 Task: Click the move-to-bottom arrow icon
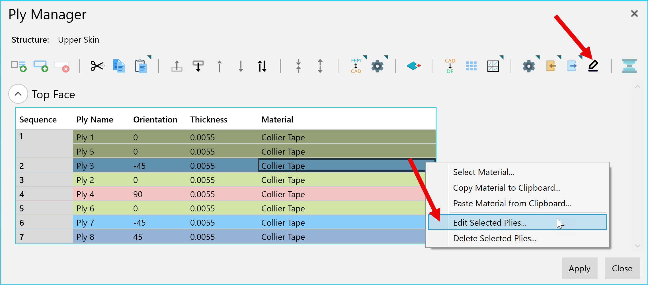198,66
